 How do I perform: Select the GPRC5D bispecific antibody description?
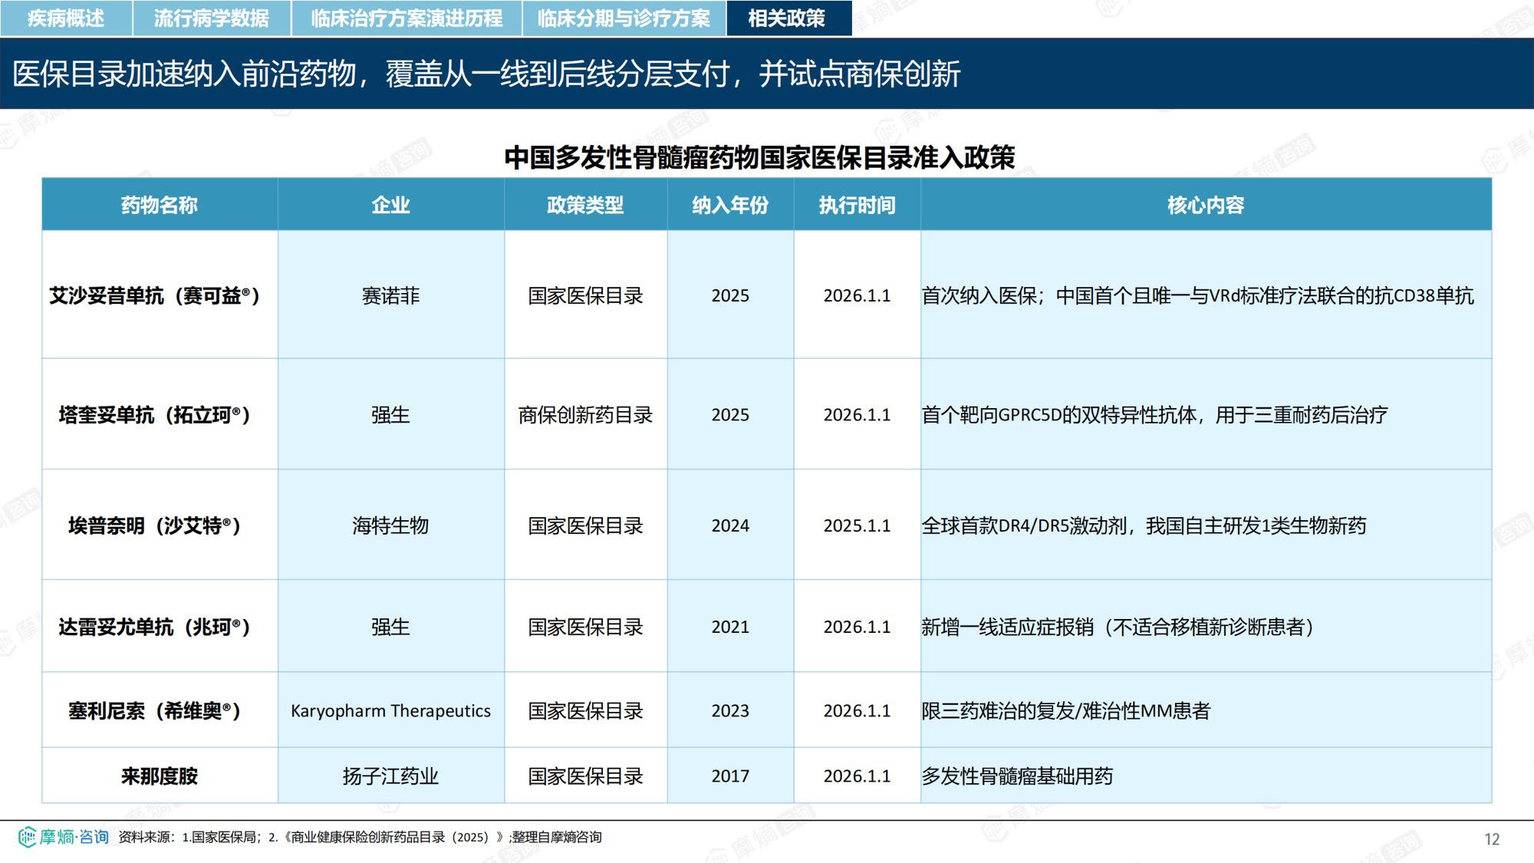(1154, 415)
